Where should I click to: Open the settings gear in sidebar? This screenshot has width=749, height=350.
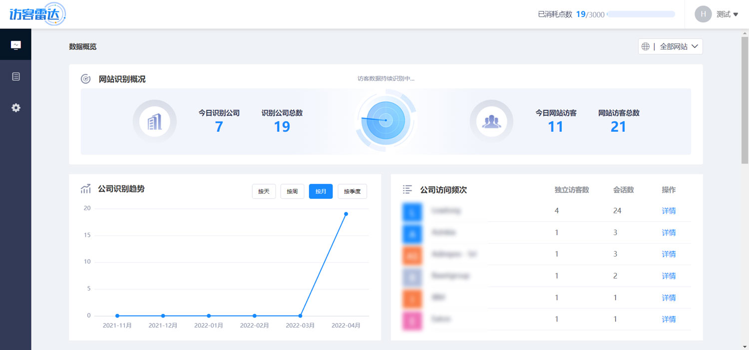pos(16,108)
